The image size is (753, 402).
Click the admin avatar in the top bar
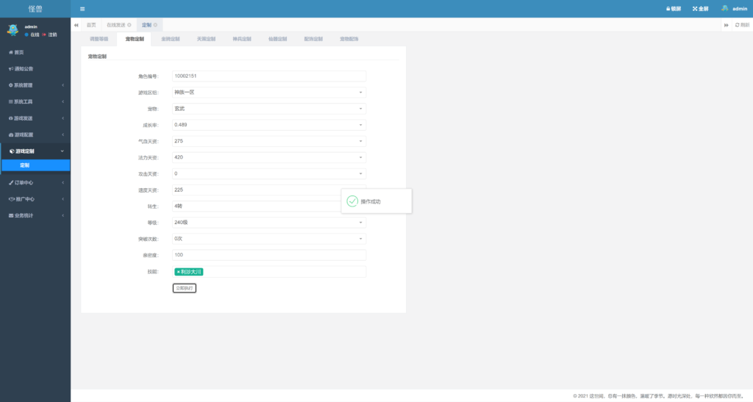coord(724,9)
